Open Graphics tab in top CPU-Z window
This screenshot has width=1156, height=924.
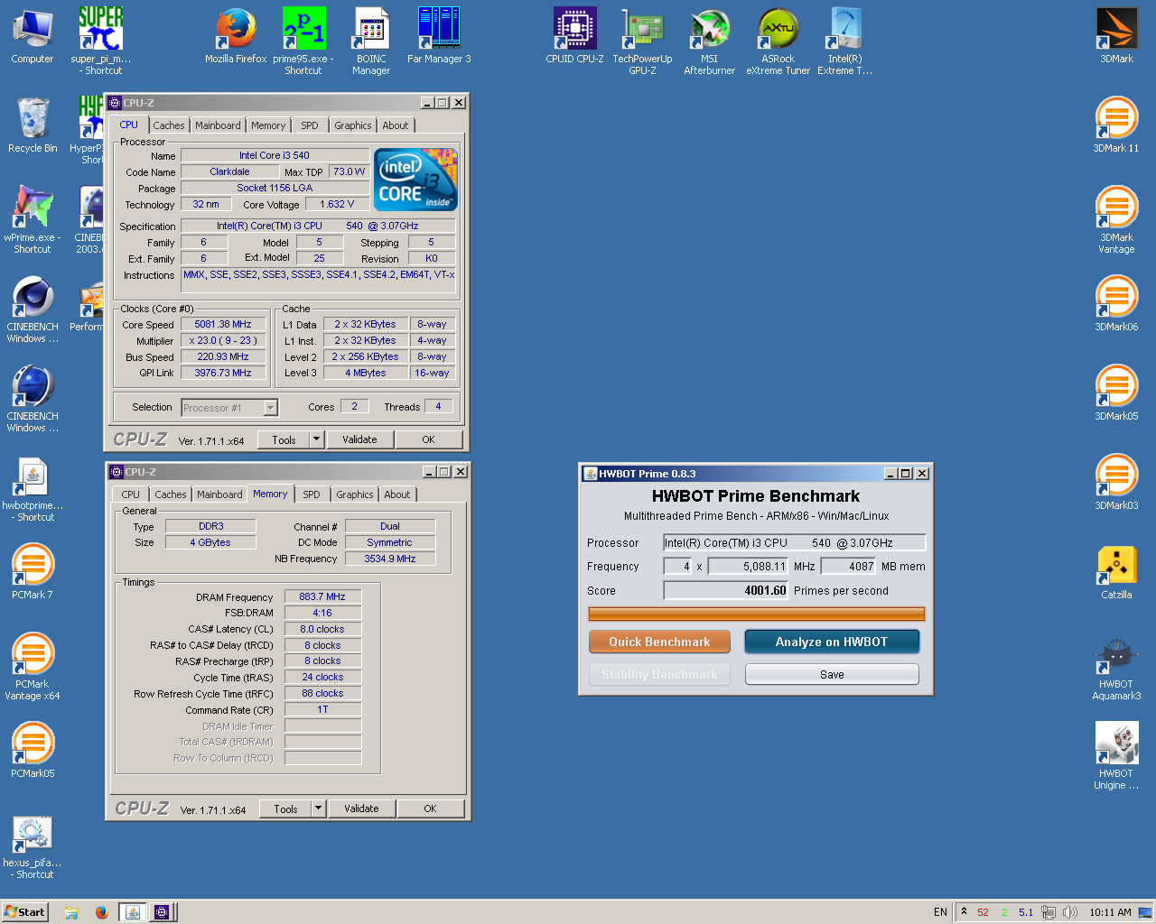352,125
